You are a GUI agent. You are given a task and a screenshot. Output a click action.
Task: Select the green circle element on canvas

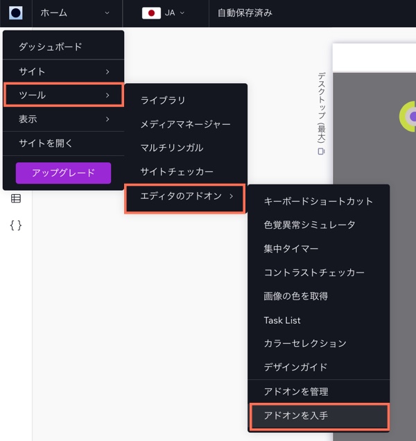point(408,116)
